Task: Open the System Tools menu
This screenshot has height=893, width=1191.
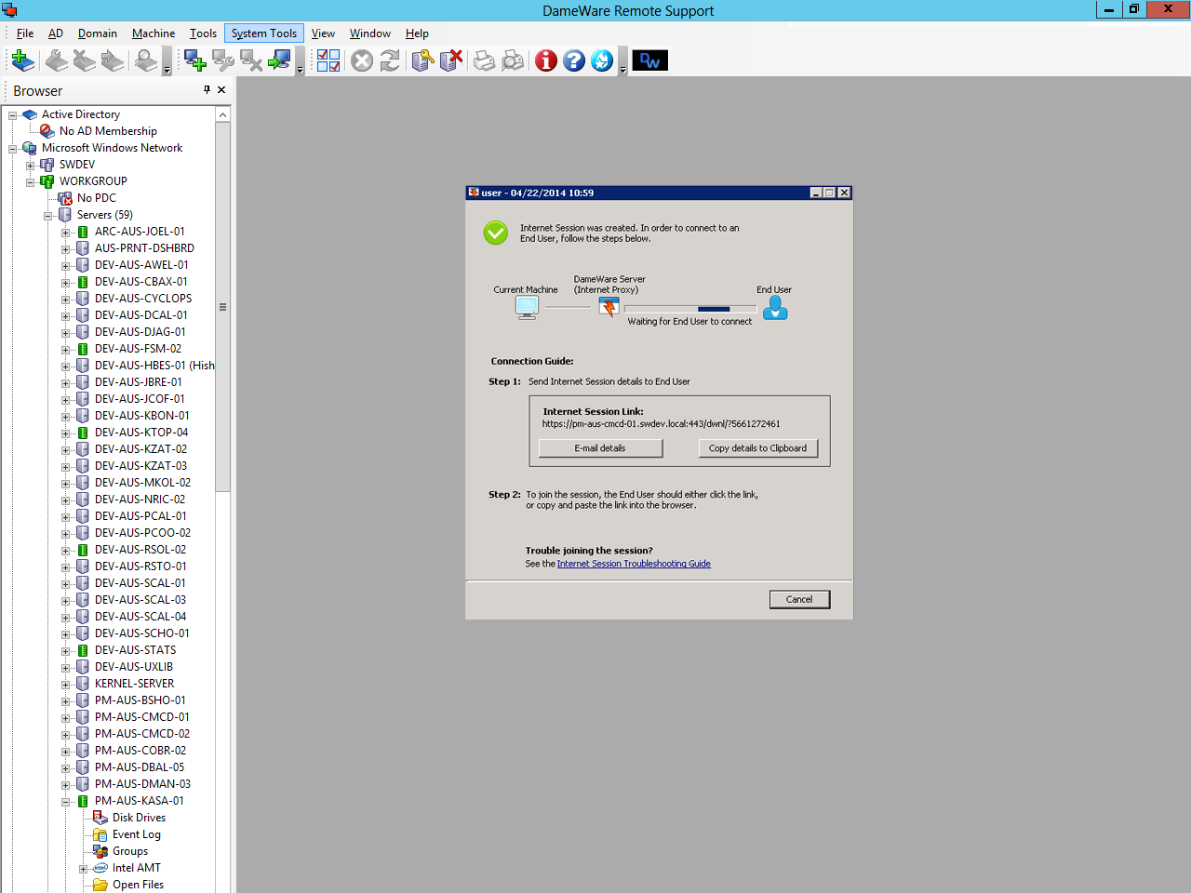Action: pyautogui.click(x=264, y=33)
